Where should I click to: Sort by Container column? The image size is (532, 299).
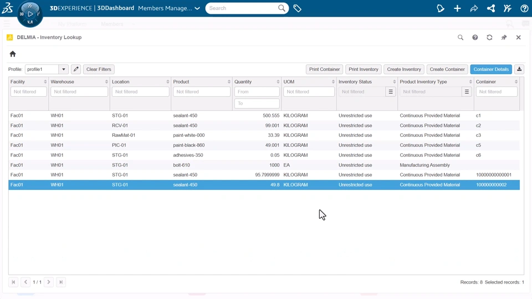(x=516, y=82)
